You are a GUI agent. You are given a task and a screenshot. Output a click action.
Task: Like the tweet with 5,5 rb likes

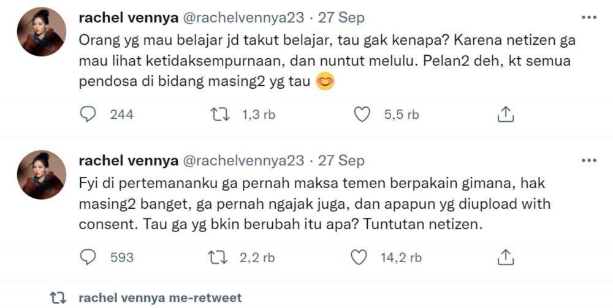tap(362, 115)
